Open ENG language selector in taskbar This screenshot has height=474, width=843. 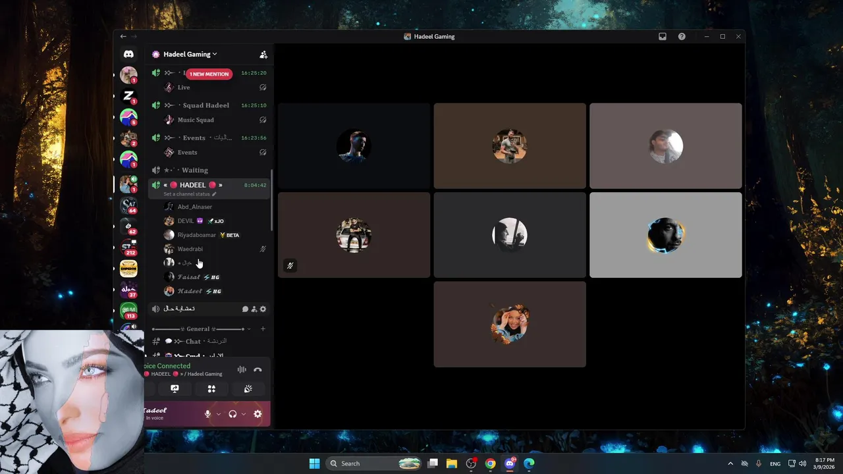tap(775, 463)
